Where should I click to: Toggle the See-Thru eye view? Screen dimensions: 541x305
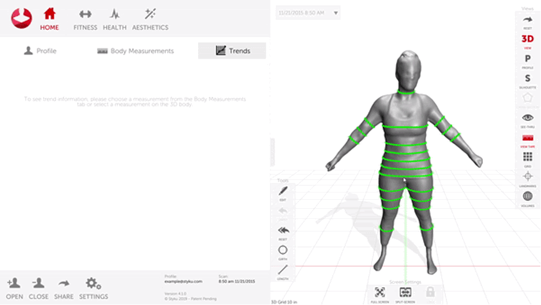(x=528, y=121)
